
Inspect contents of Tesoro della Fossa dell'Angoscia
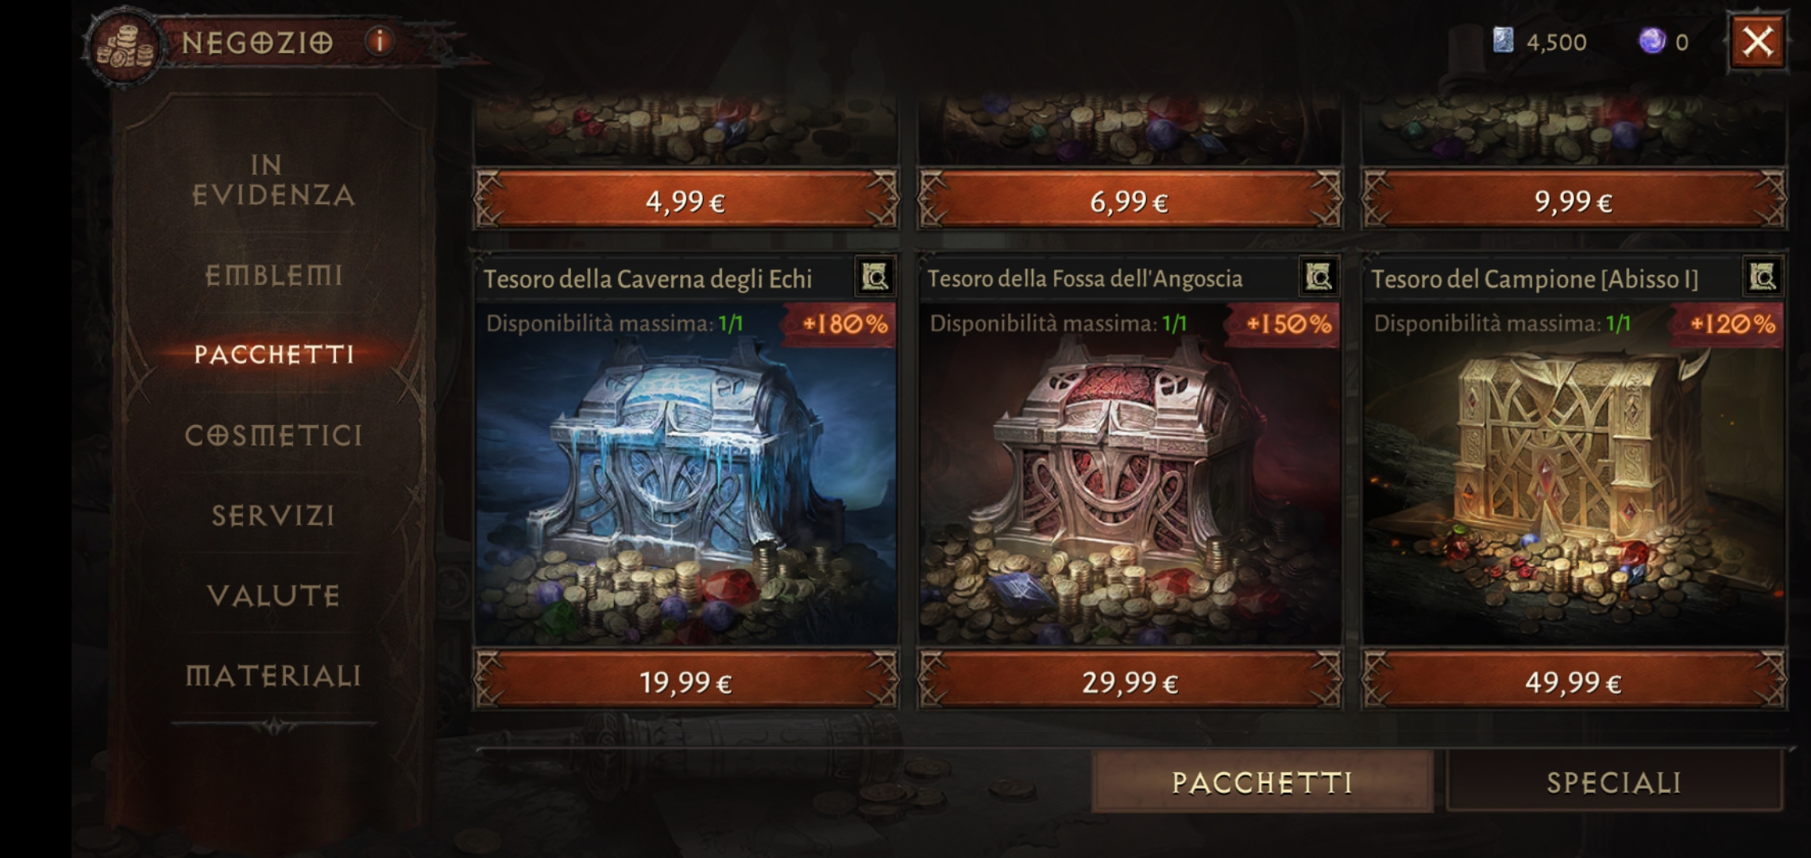click(1319, 277)
